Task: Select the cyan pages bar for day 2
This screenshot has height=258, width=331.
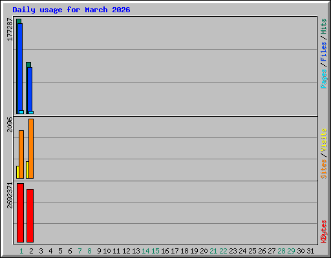Action: click(31, 112)
